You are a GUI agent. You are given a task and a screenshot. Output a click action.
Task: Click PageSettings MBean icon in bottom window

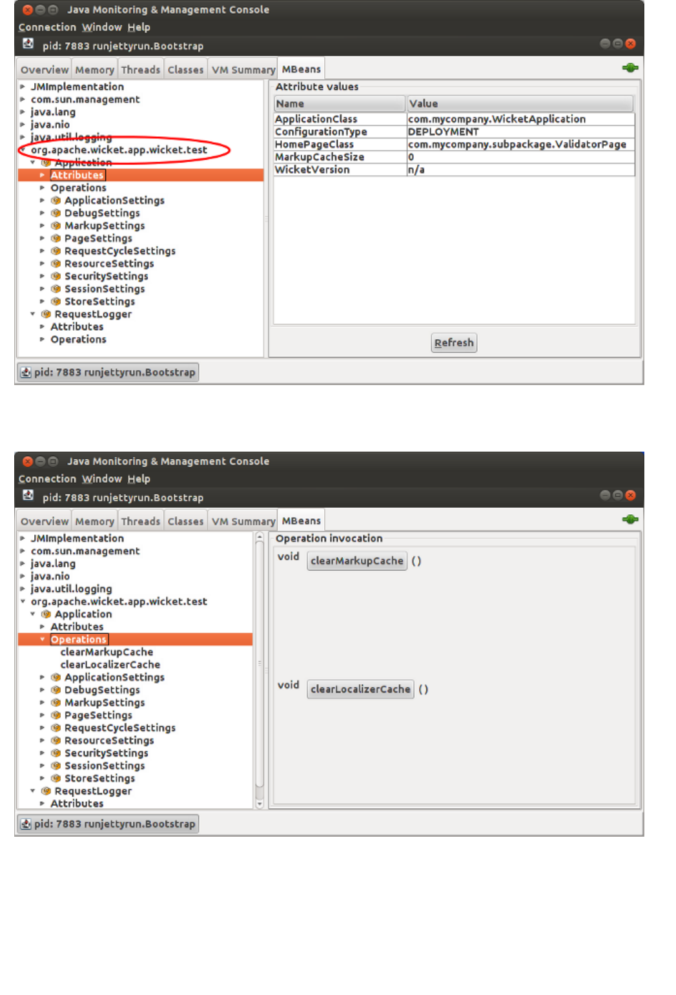(x=56, y=715)
